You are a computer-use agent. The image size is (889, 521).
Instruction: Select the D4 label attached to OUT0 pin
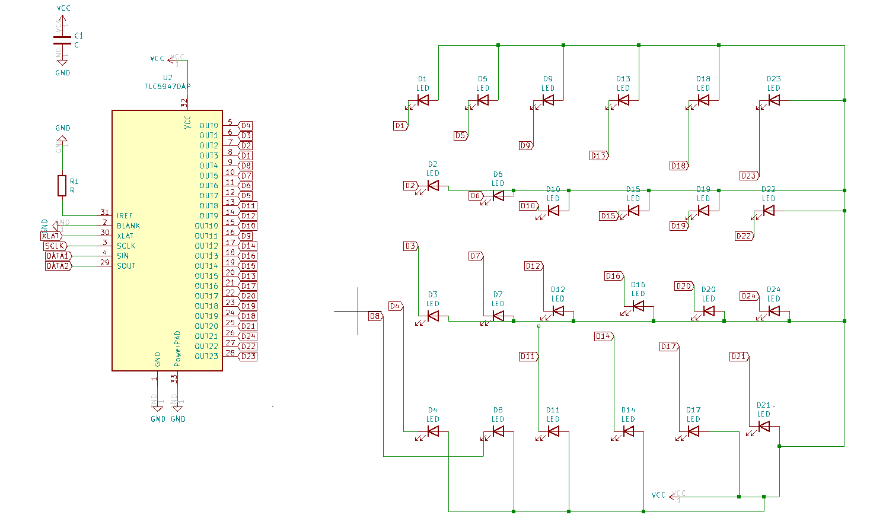246,126
